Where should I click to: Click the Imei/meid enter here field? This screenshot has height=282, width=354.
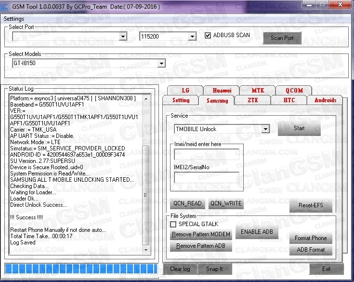coord(207,154)
